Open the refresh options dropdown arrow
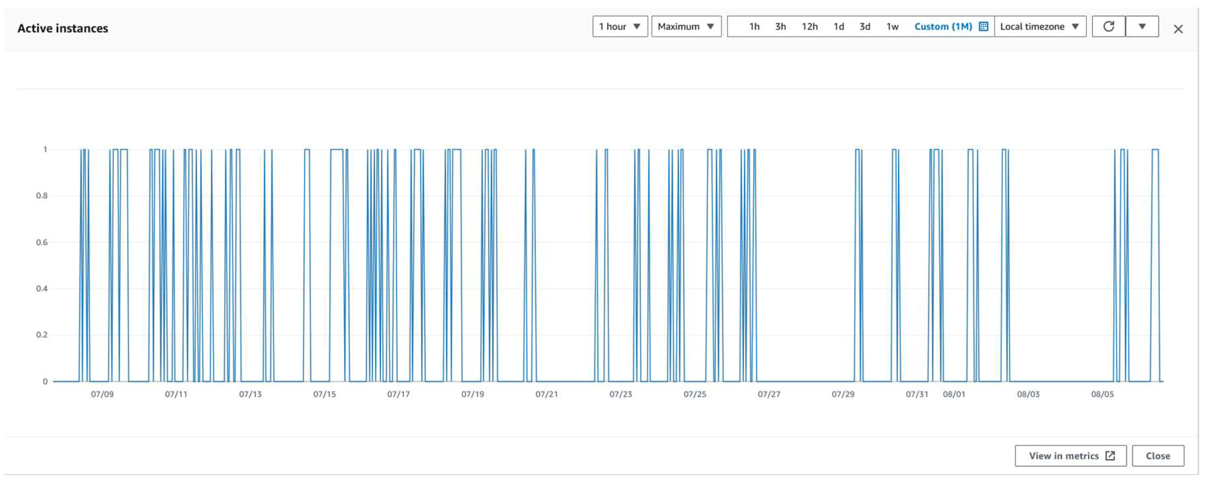Viewport: 1207px width, 483px height. point(1142,27)
